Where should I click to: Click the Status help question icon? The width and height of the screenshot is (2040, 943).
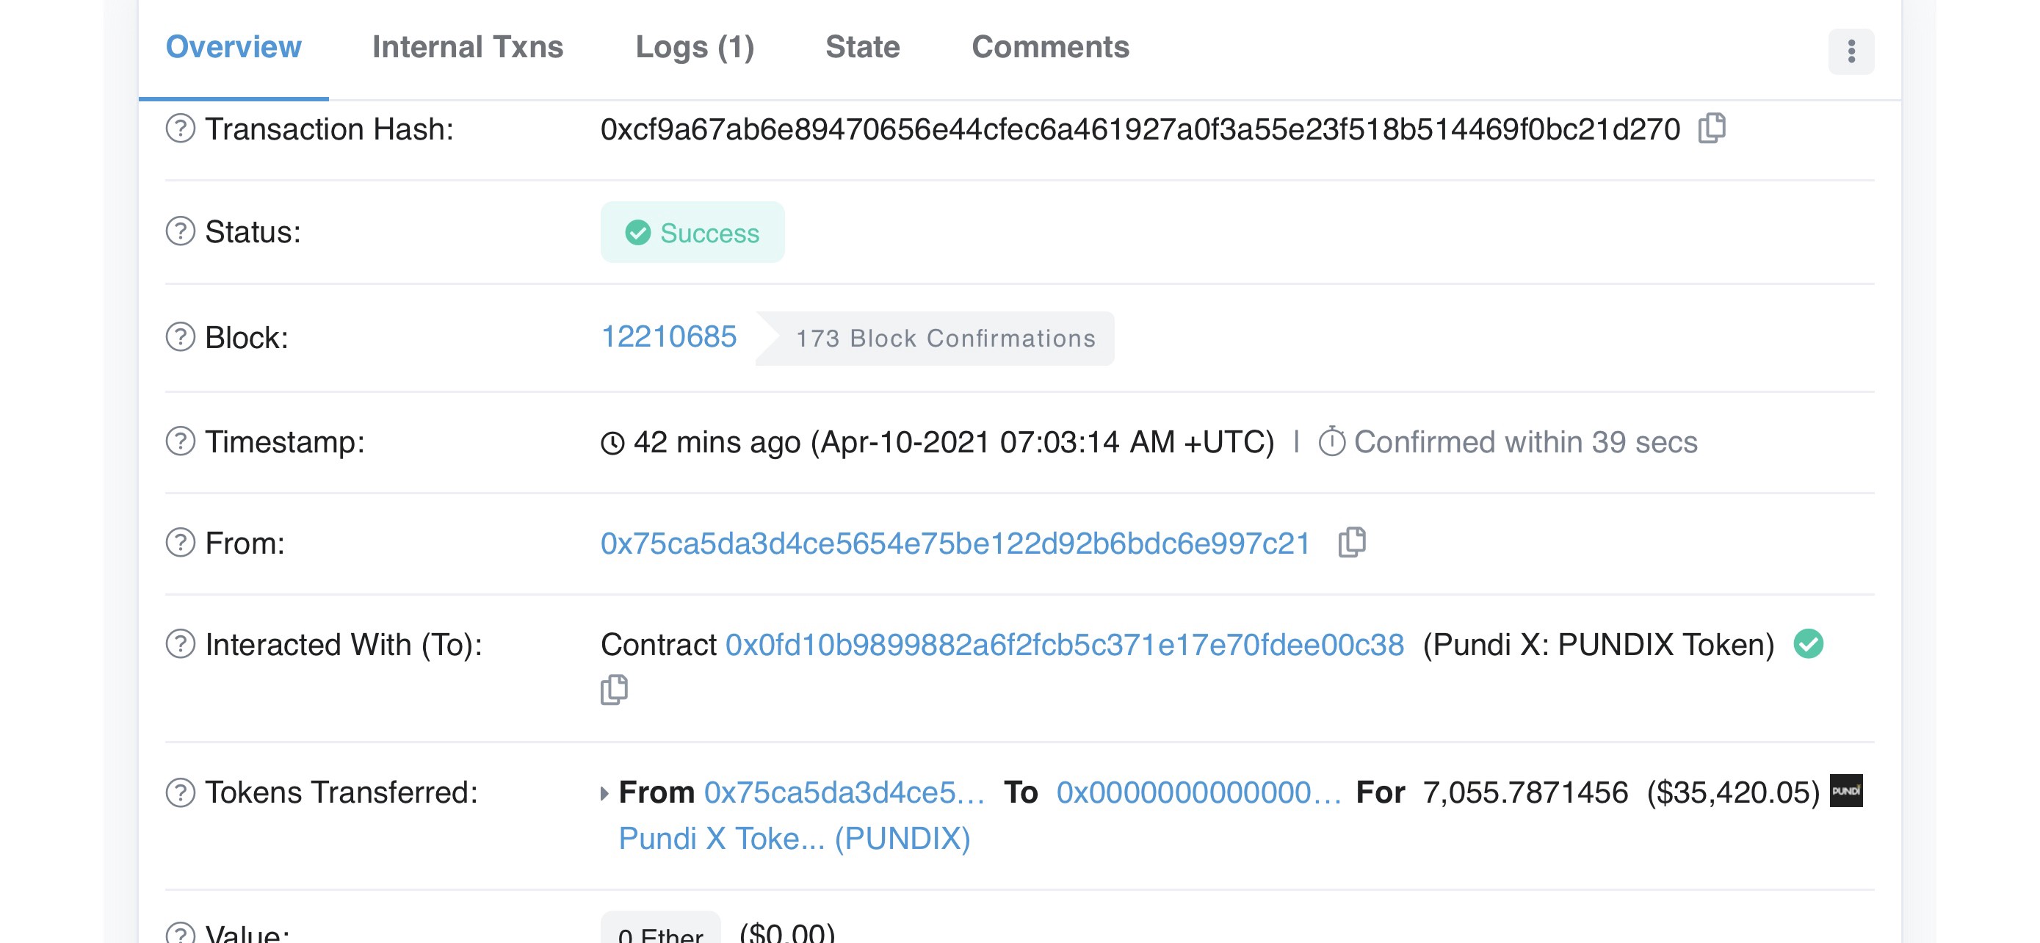(x=181, y=231)
